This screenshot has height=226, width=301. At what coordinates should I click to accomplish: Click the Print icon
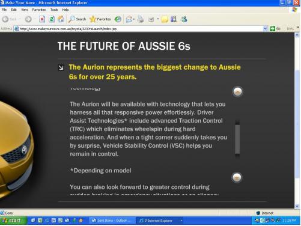(141, 19)
